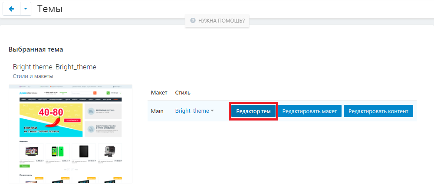Click the question mark help icon
The image size is (434, 189).
point(193,20)
